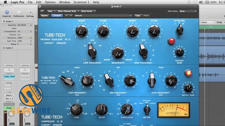The width and height of the screenshot is (225, 126).
Task: Click the ME 1B high frequency selector
Action: (152, 80)
